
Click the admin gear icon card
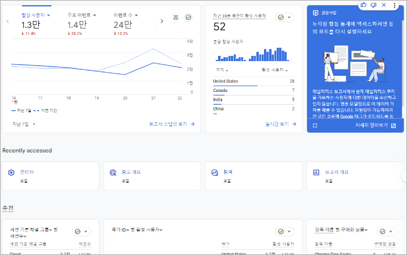[x=11, y=172]
